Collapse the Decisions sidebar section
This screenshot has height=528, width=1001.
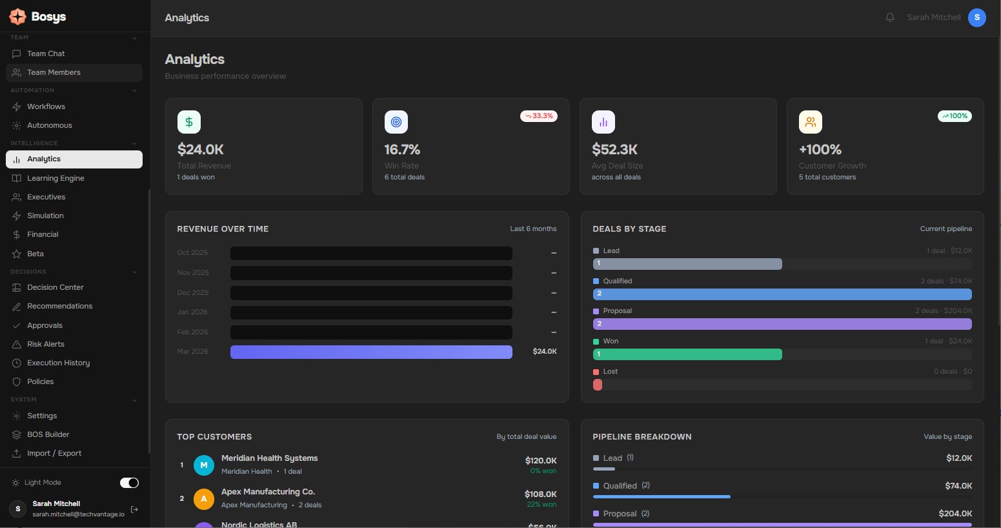[x=134, y=272]
